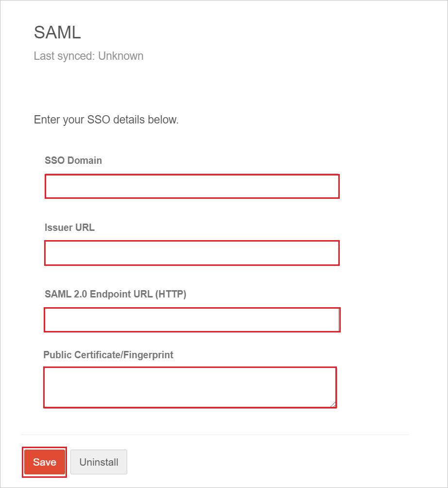Save the SAML SSO settings
Viewport: 448px width, 488px height.
(45, 462)
